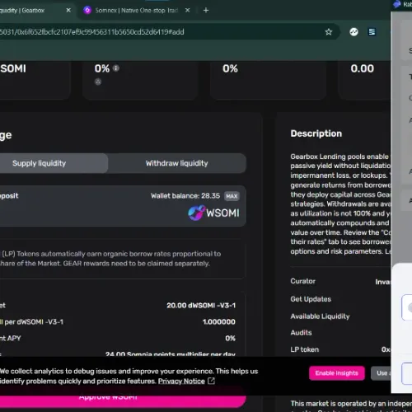412x412 pixels.
Task: Open the side panel extension icon
Action: (372, 32)
